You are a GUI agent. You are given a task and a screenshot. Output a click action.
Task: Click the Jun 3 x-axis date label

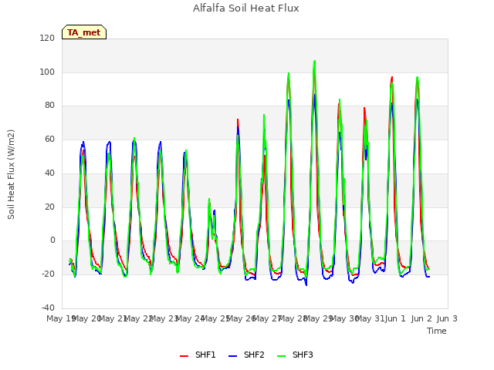pos(447,318)
